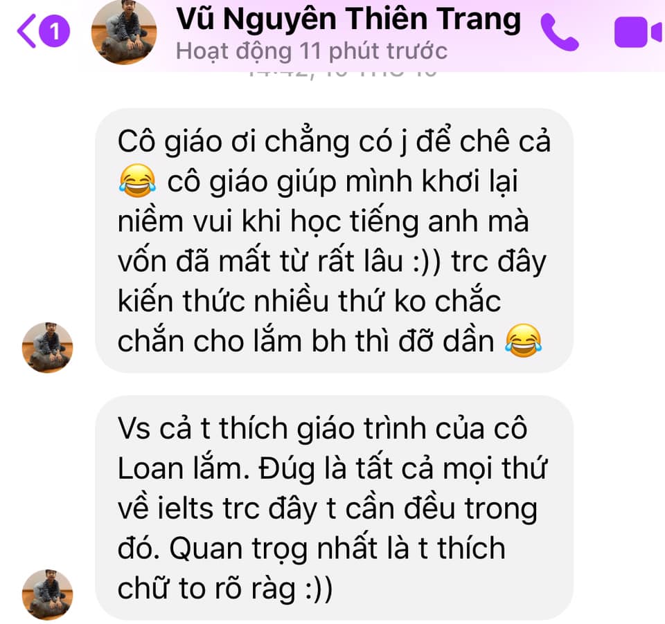
Task: Open the header profile picture
Action: [x=124, y=32]
